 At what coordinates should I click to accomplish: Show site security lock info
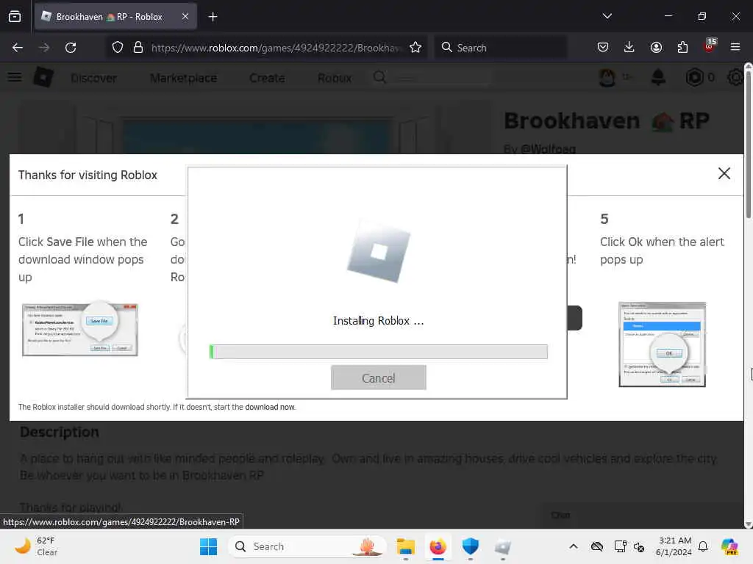pos(138,48)
